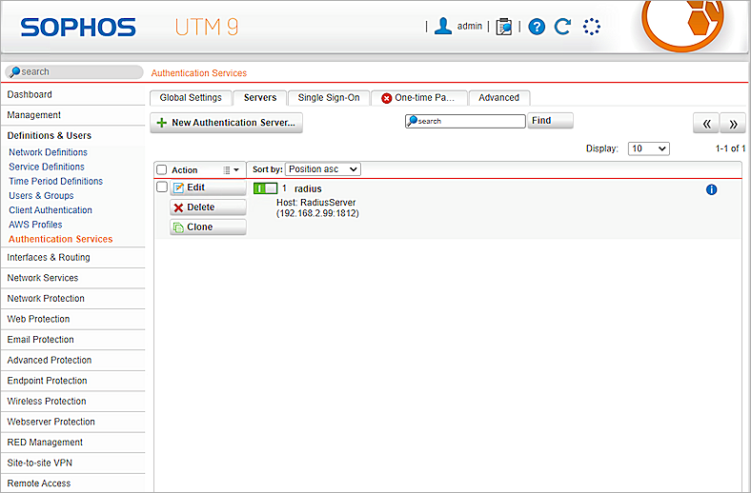The width and height of the screenshot is (751, 493).
Task: Open the Display count dropdown
Action: [x=648, y=148]
